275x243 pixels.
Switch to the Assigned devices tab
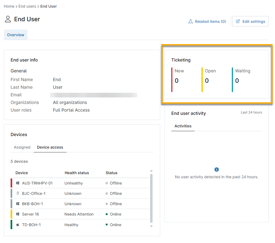pyautogui.click(x=22, y=147)
